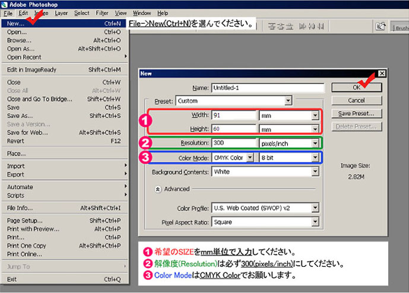Click the Distribute Horizontal Centers icon
This screenshot has width=409, height=293.
[312, 26]
